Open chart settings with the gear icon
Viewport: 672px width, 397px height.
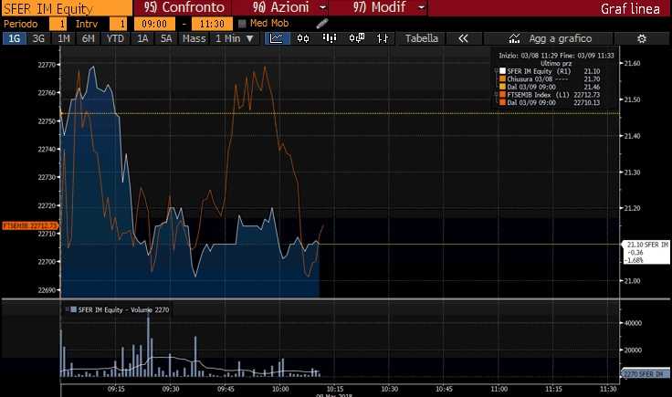pyautogui.click(x=642, y=38)
